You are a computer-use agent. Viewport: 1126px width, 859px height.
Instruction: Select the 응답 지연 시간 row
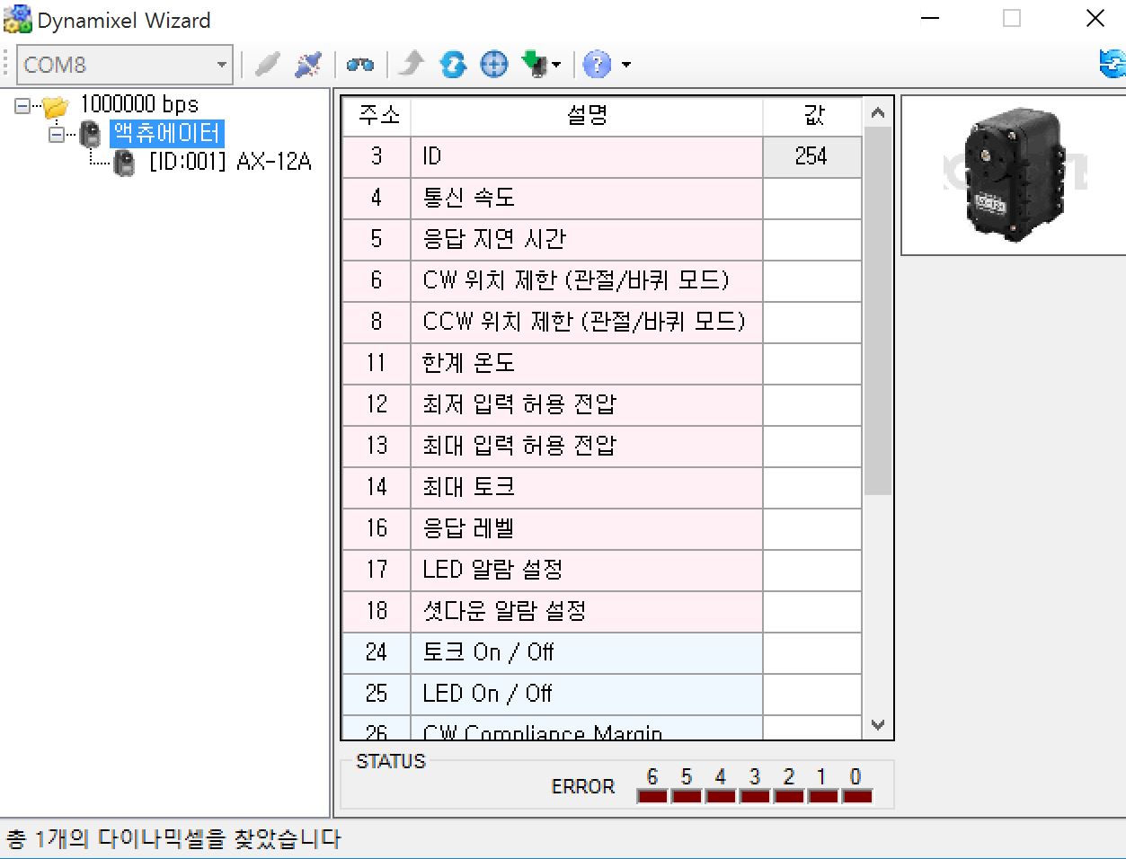[x=601, y=239]
